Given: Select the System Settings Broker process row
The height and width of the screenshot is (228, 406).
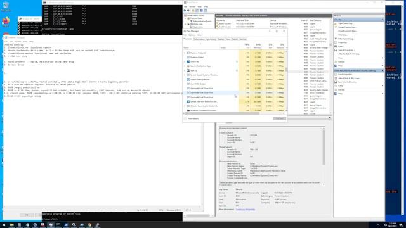Looking at the screenshot, I should (235, 79).
